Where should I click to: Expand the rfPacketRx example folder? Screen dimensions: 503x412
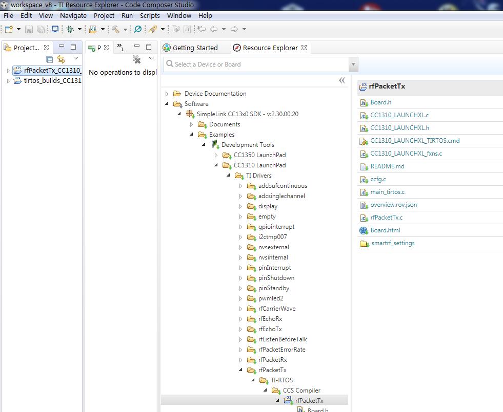[240, 360]
